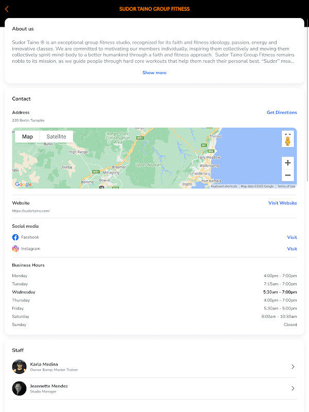Image resolution: width=309 pixels, height=412 pixels.
Task: Tap the orange back arrow
Action: coord(7,9)
